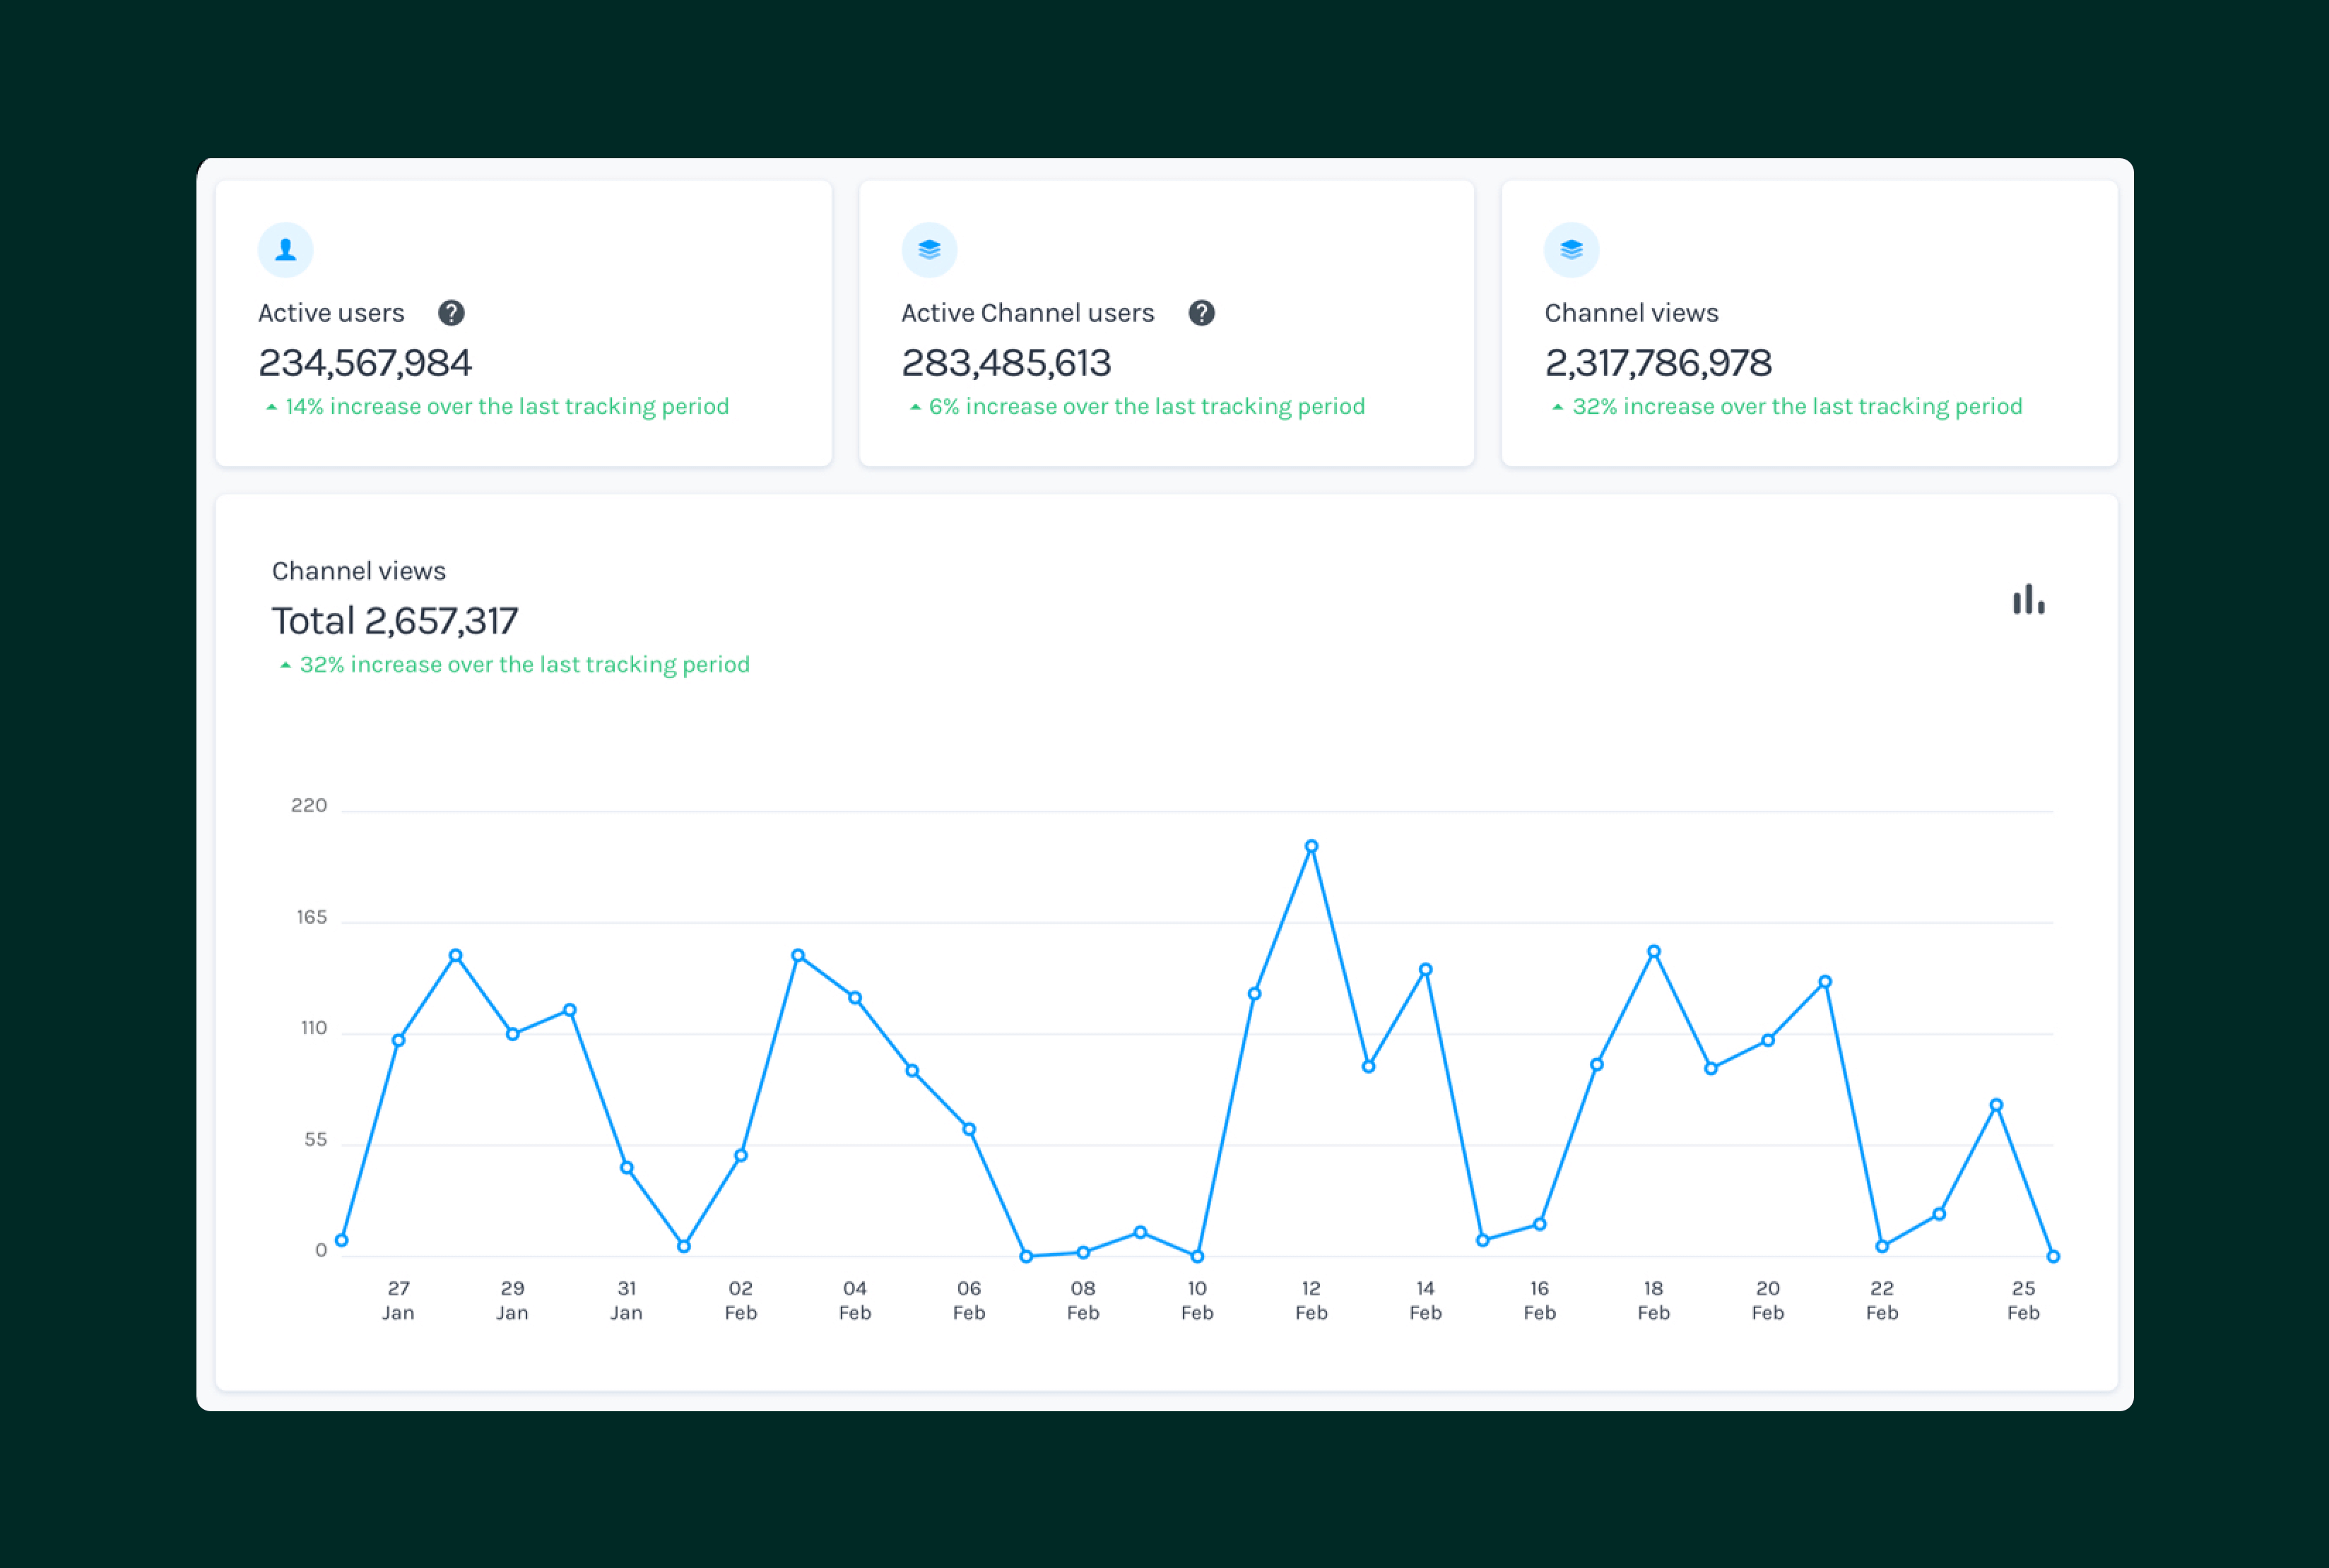Select the data point at 29 Jan
Screen dimensions: 2329x1568
point(512,1034)
